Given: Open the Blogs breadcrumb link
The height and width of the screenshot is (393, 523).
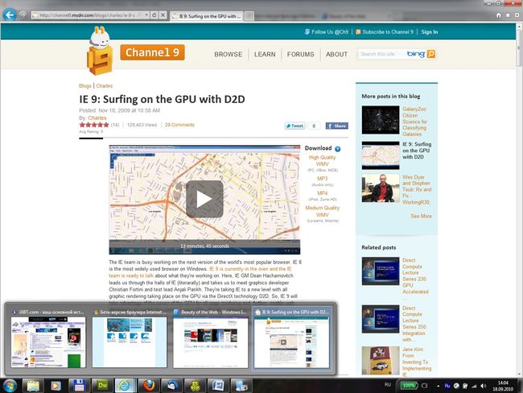Looking at the screenshot, I should [x=85, y=86].
